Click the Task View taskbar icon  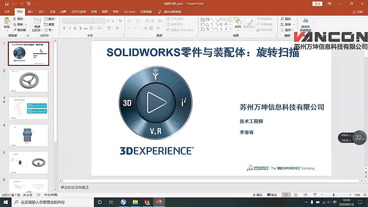(x=111, y=202)
